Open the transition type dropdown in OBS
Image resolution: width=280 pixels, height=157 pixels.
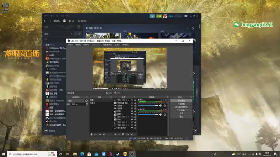(x=76, y=101)
